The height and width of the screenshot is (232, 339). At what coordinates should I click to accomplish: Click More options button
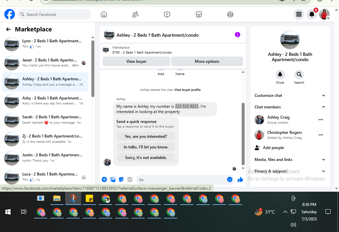click(x=207, y=61)
